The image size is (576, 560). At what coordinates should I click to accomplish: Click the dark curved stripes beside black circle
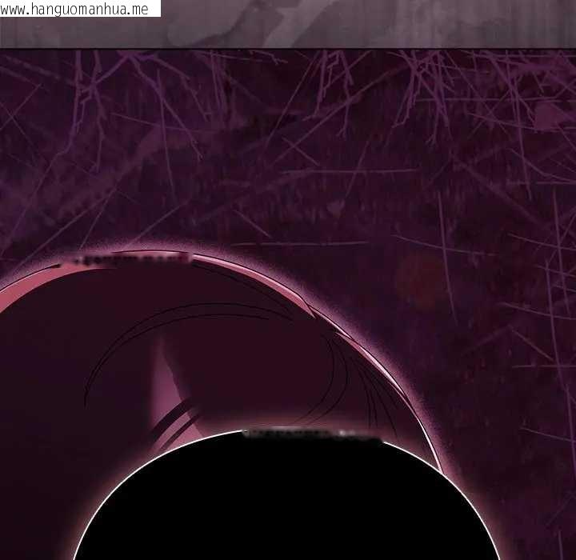[x=174, y=424]
